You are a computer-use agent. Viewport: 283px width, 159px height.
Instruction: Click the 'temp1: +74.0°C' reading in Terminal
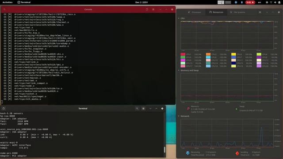tap(14, 148)
